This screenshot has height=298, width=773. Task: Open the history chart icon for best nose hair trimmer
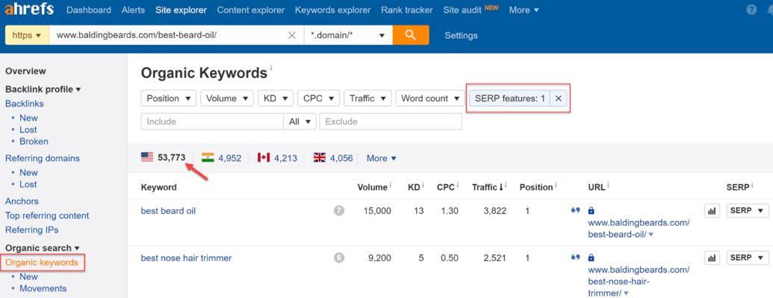[x=712, y=258]
